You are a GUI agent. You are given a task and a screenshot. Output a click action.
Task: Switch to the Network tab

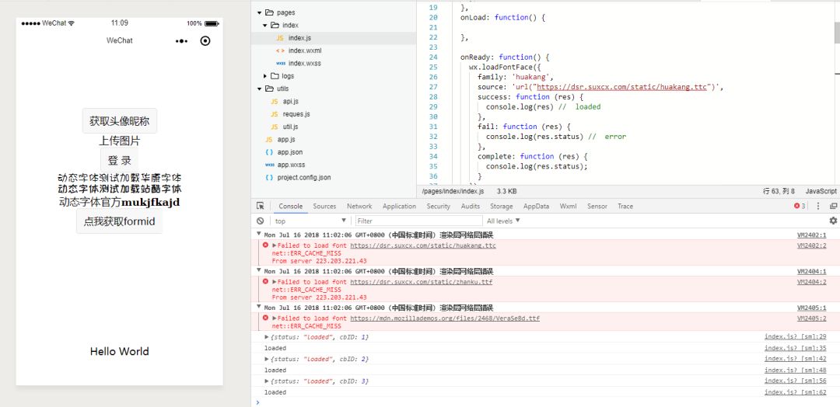tap(359, 206)
